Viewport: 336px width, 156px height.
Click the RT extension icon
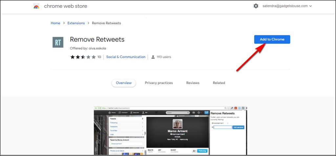pyautogui.click(x=58, y=42)
